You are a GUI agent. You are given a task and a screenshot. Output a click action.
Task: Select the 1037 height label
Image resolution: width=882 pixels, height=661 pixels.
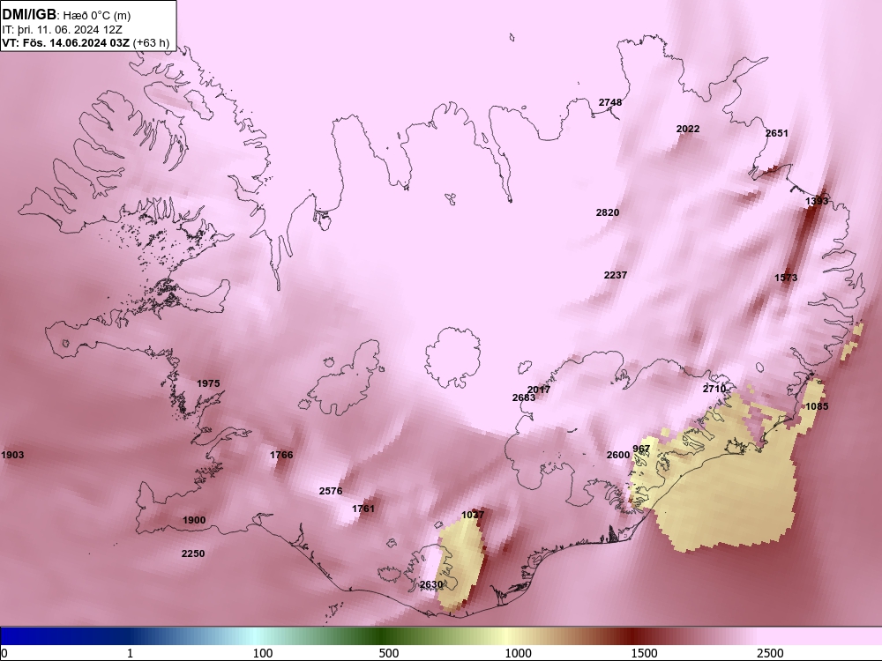pos(473,515)
